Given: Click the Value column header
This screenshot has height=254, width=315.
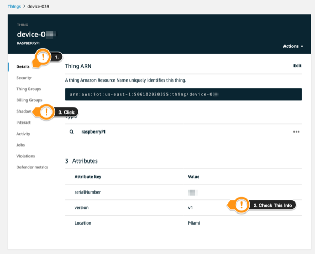Looking at the screenshot, I should coord(194,177).
